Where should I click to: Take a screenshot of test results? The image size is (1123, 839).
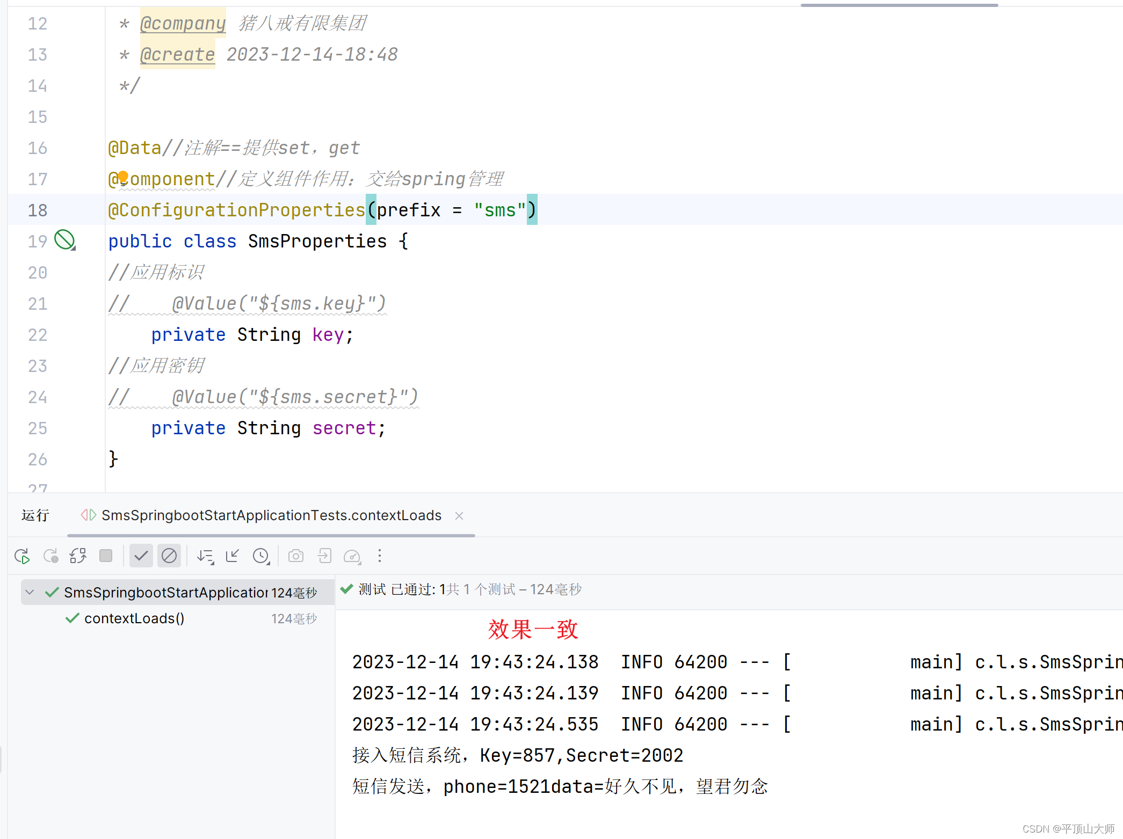point(296,556)
